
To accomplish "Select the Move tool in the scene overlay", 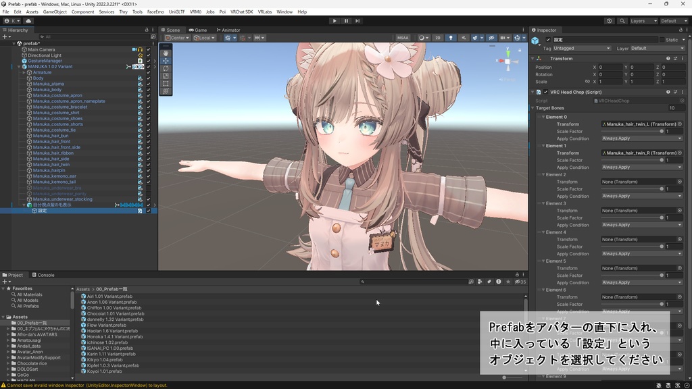I will click(x=165, y=59).
